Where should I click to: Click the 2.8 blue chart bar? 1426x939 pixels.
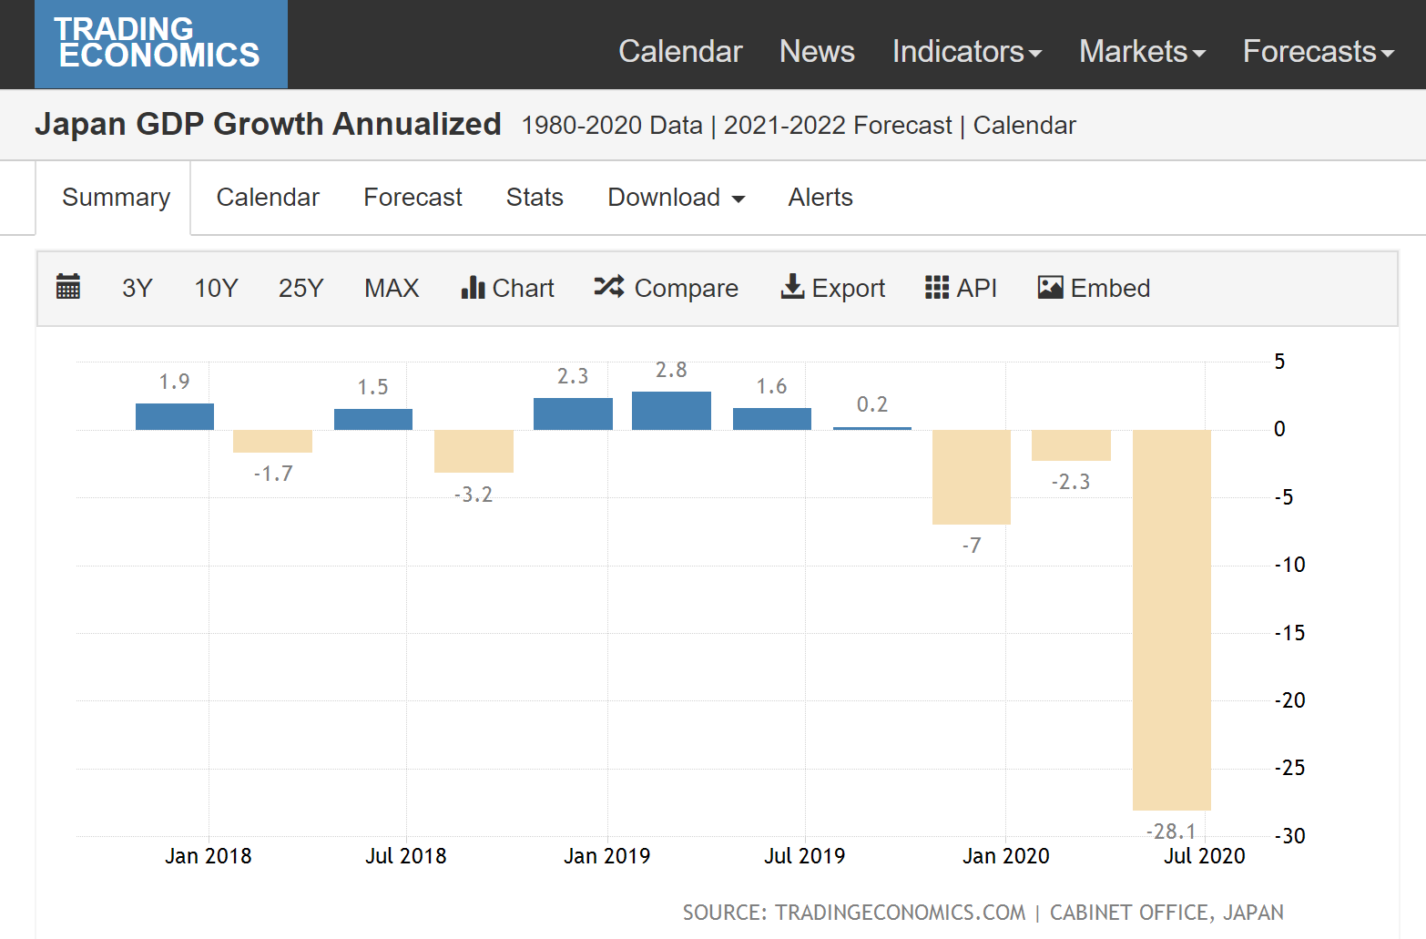[671, 411]
